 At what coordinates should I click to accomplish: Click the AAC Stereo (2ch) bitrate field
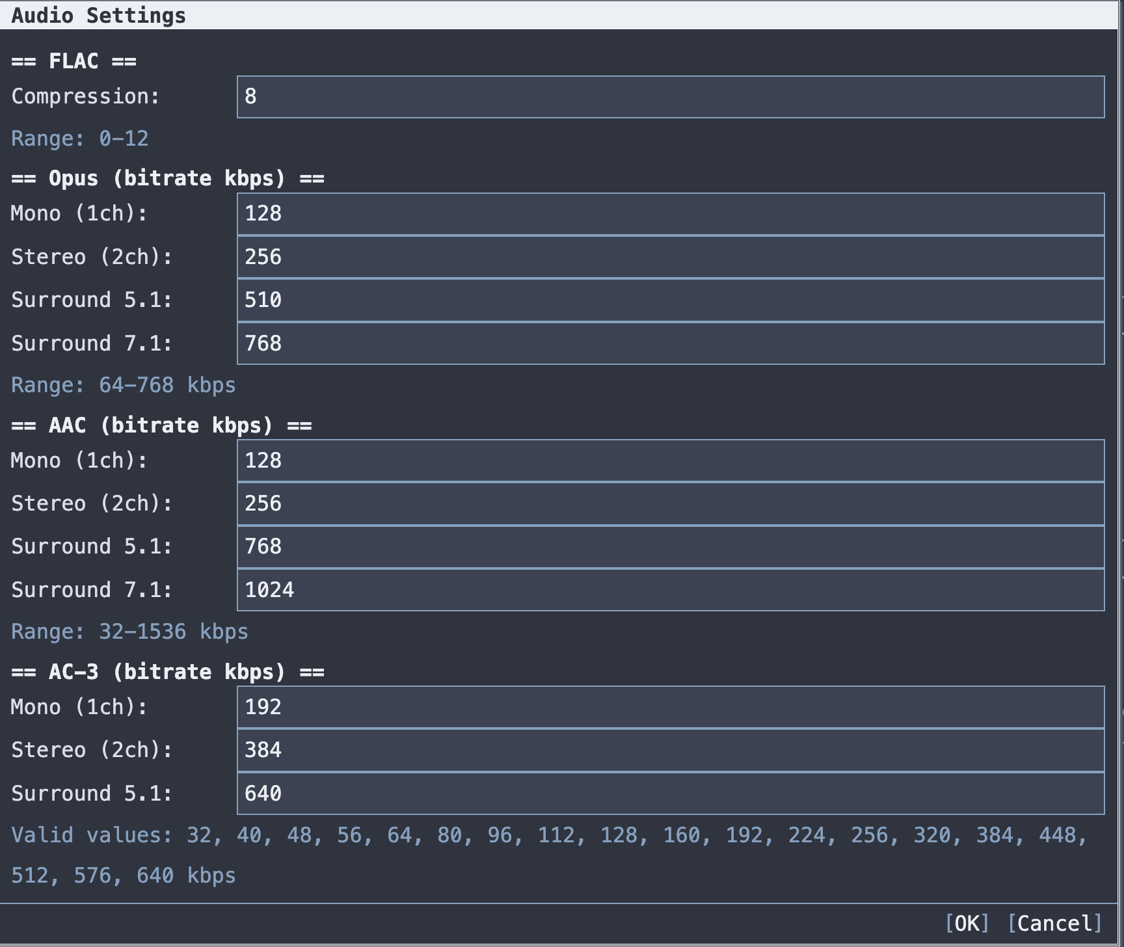[671, 503]
